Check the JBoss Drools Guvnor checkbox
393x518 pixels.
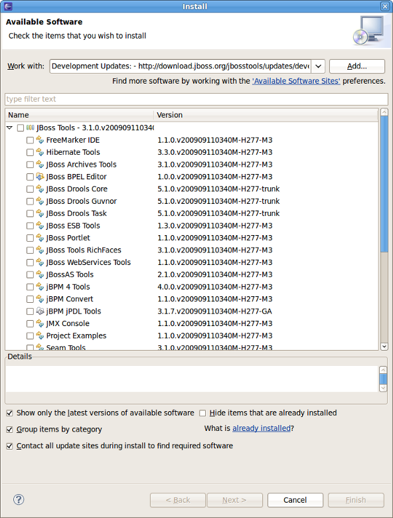click(x=30, y=201)
